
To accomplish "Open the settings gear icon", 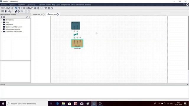I will [x=187, y=5].
